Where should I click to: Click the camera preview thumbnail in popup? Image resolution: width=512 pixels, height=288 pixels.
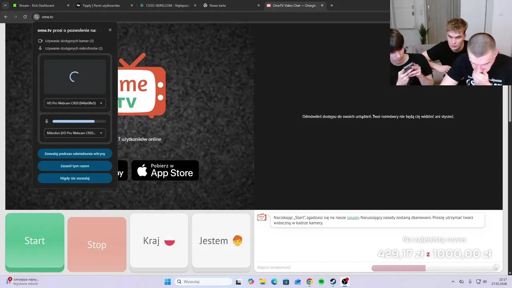[75, 77]
